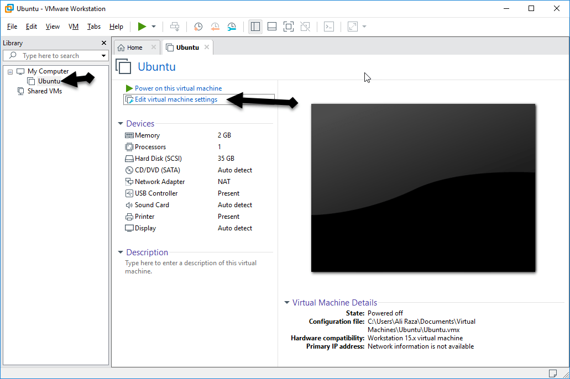Close the Library panel

click(104, 43)
